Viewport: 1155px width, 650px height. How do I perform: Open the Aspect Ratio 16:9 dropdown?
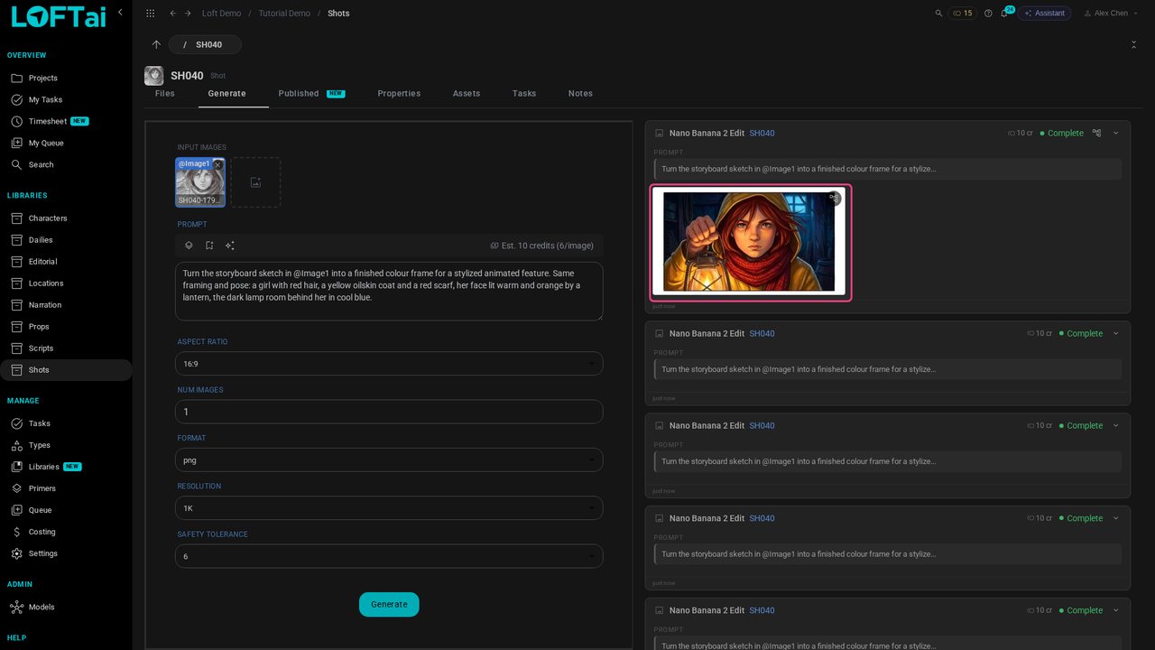pyautogui.click(x=389, y=363)
